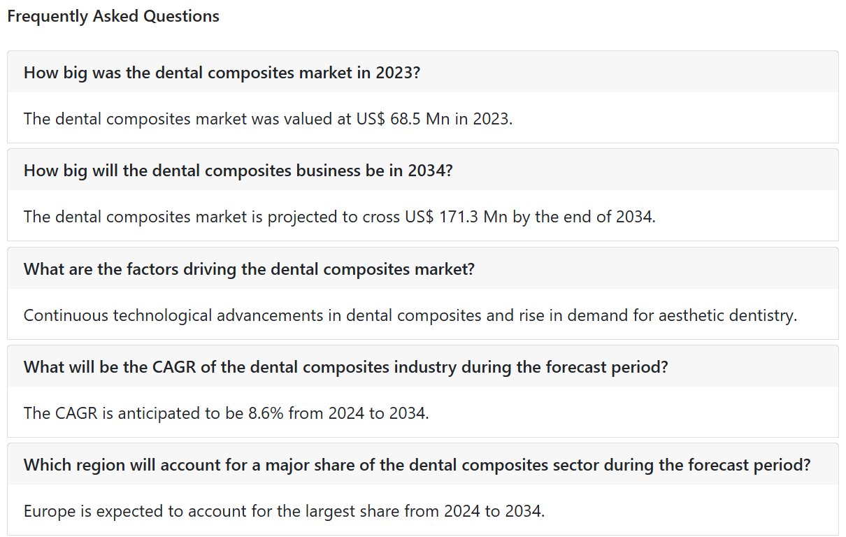Image resolution: width=846 pixels, height=537 pixels.
Task: Click the answer sentence 'The CAGR is anticipated'
Action: 226,413
